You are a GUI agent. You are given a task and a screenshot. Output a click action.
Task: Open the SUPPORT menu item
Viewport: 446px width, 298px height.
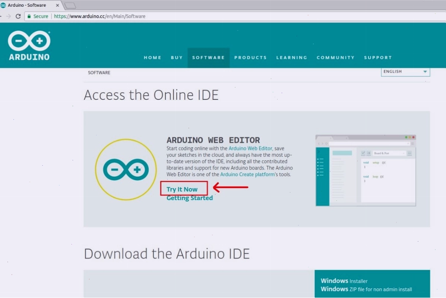[x=378, y=57]
